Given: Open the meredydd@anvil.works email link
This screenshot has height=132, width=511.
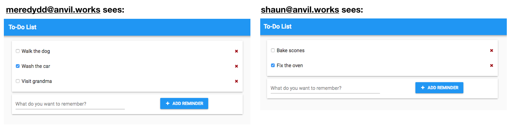Looking at the screenshot, I should [53, 10].
